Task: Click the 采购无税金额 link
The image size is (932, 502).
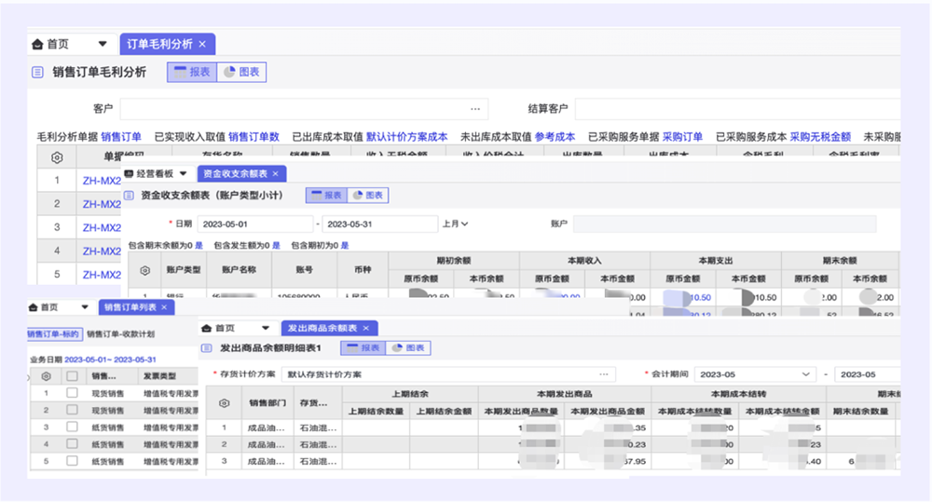Action: [x=820, y=137]
